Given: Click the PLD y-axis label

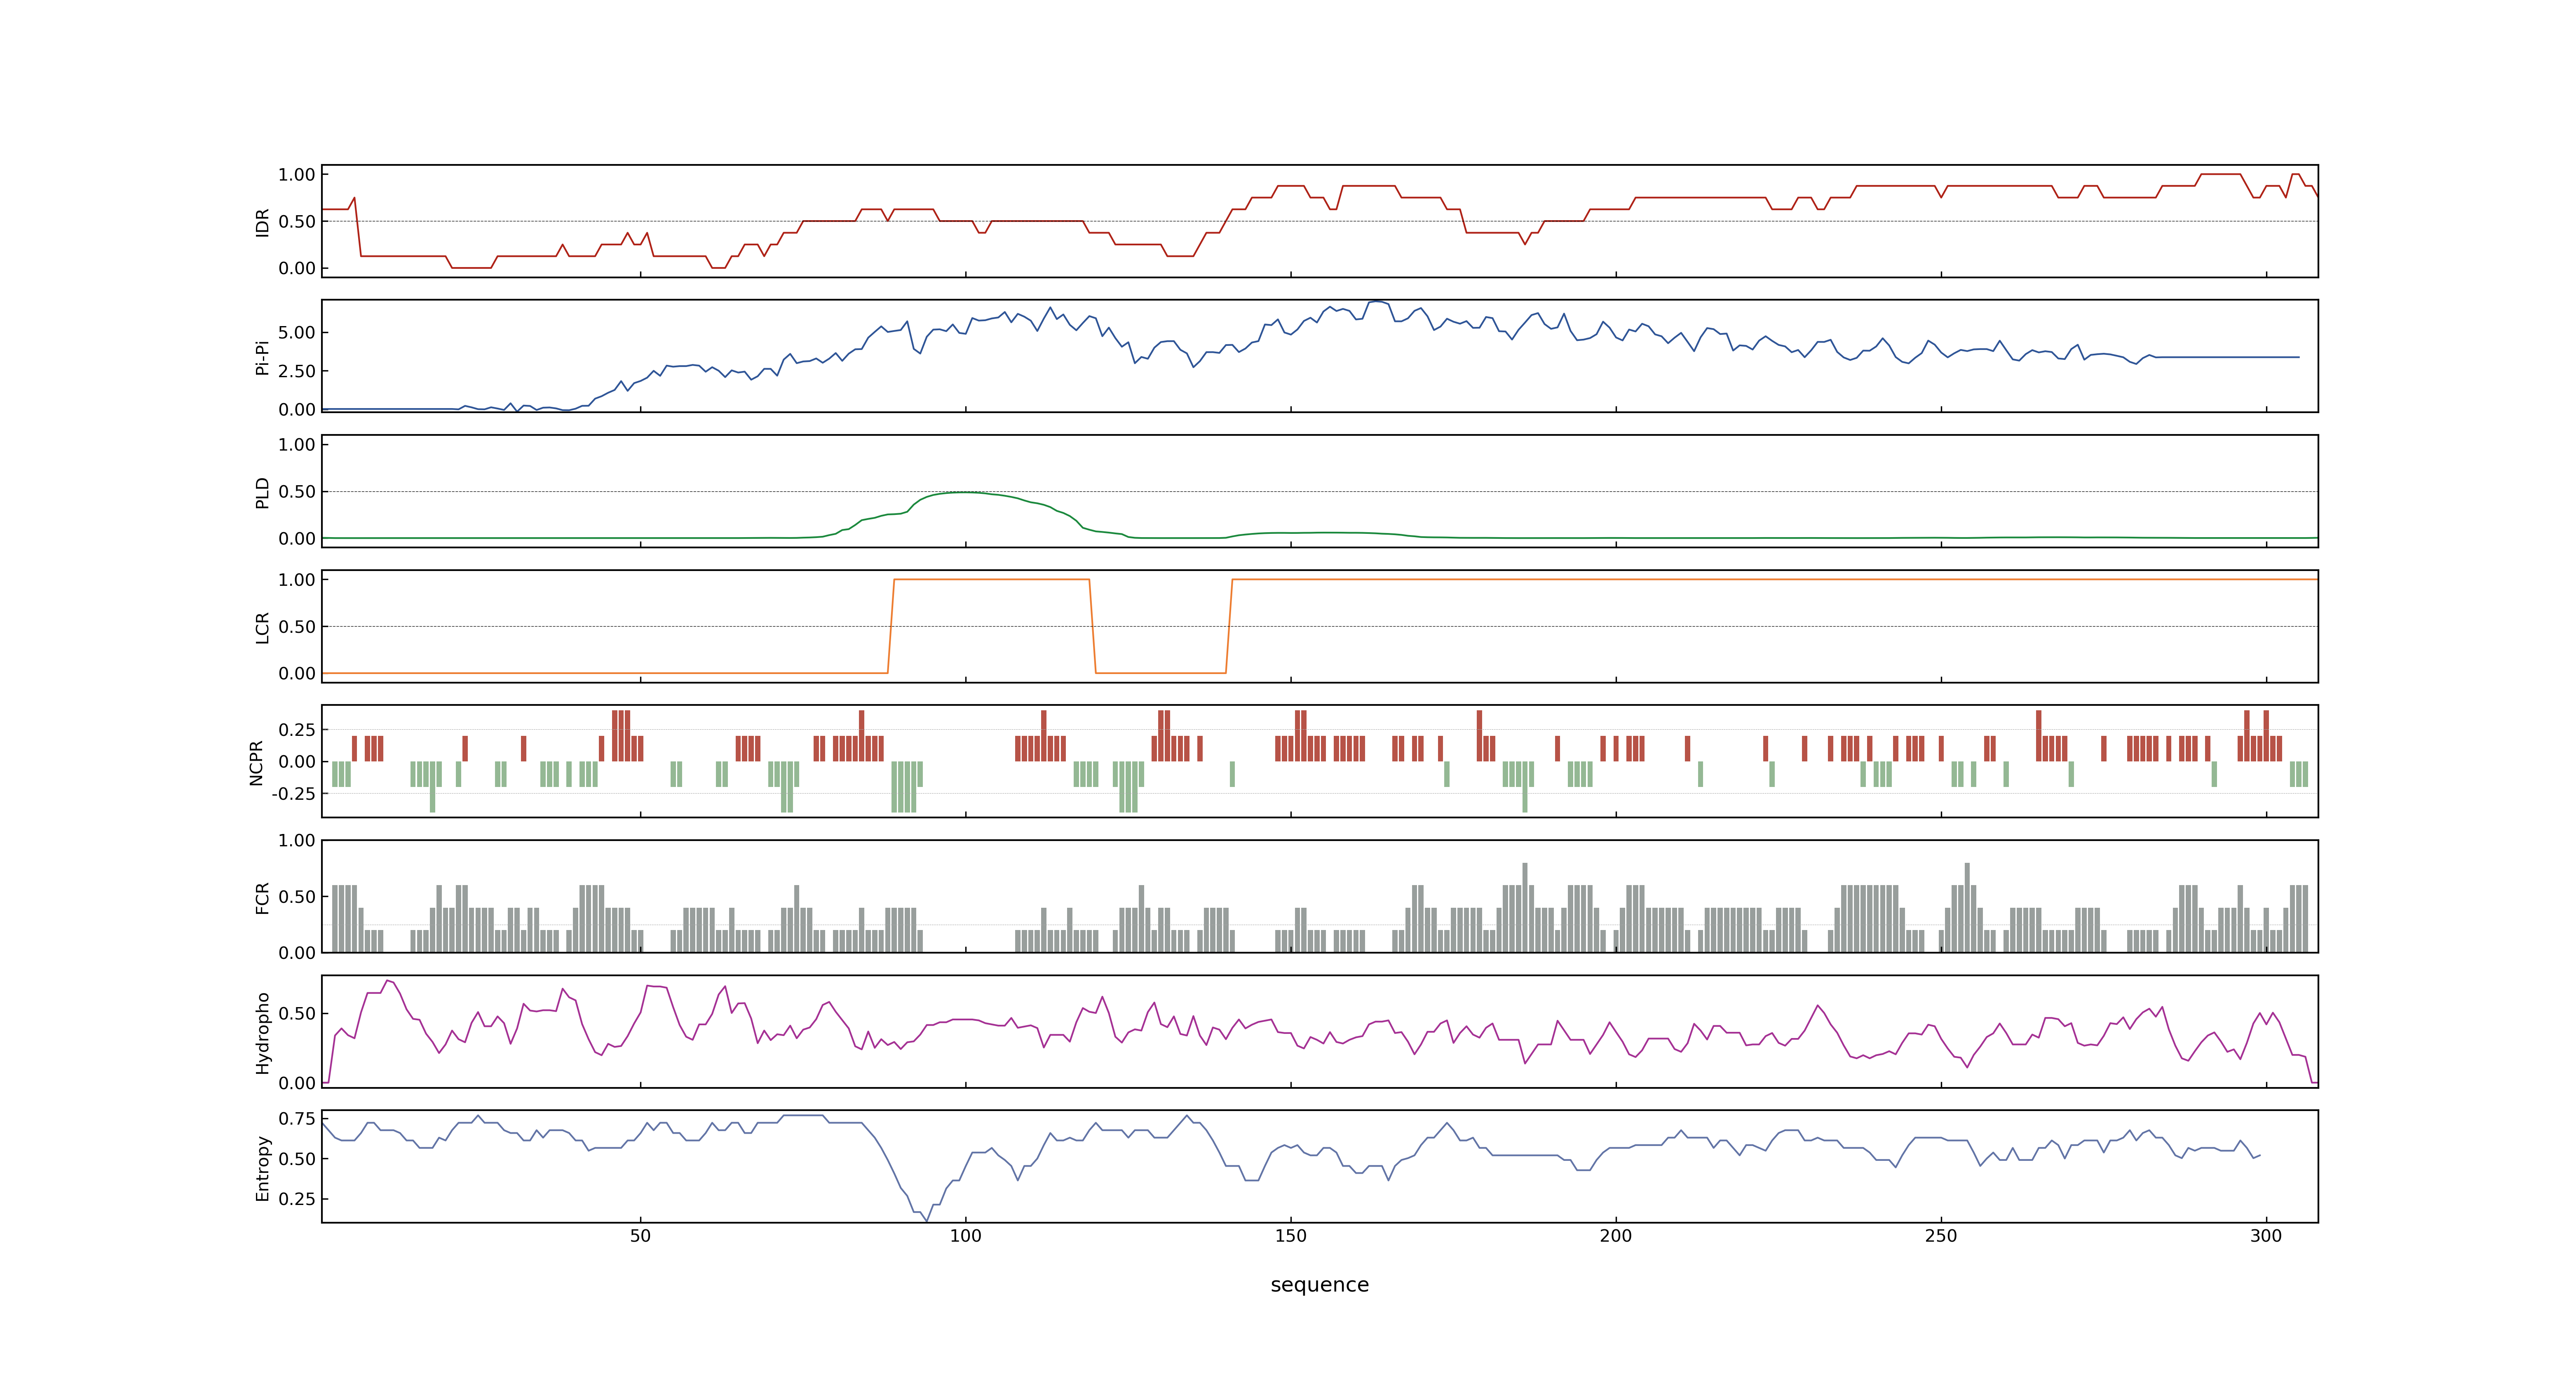Looking at the screenshot, I should [x=262, y=492].
